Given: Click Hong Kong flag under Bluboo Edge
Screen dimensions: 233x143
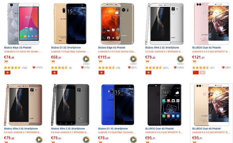Looking at the screenshot, I should click(101, 73).
